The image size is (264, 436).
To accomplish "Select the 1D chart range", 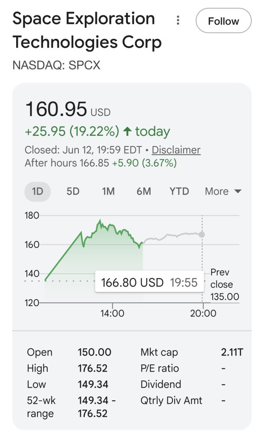I will tap(37, 191).
